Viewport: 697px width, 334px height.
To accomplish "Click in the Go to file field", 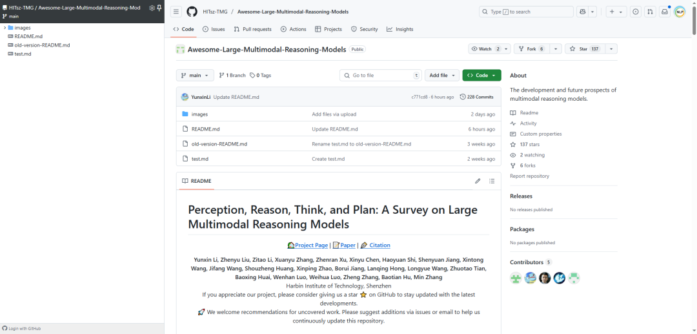I will coord(381,75).
